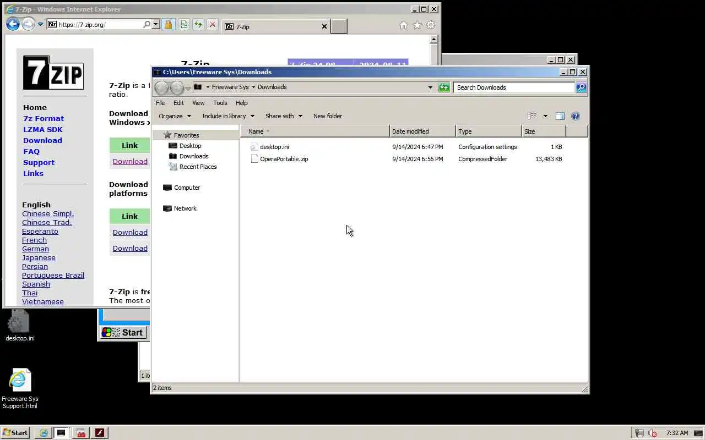Screen dimensions: 705x440
Task: Open the IE recent pages dropdown arrow
Action: click(40, 24)
